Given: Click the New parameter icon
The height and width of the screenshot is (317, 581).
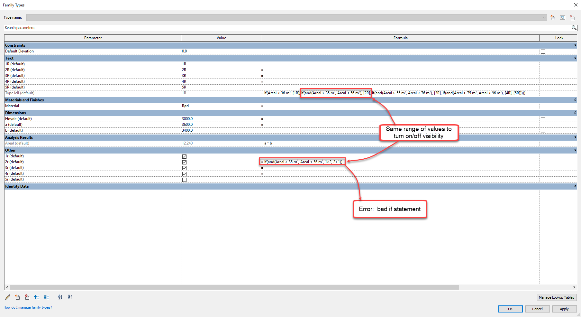Looking at the screenshot, I should click(x=17, y=297).
